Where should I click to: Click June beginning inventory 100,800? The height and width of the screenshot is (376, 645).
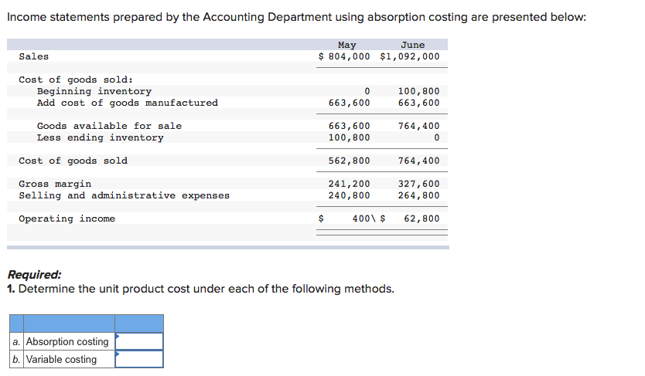point(418,91)
